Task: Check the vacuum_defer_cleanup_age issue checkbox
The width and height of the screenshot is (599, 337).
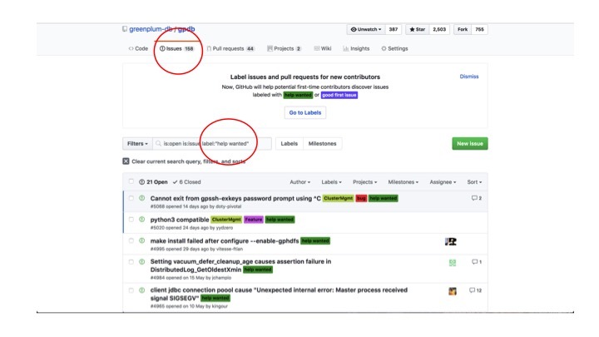Action: point(131,262)
